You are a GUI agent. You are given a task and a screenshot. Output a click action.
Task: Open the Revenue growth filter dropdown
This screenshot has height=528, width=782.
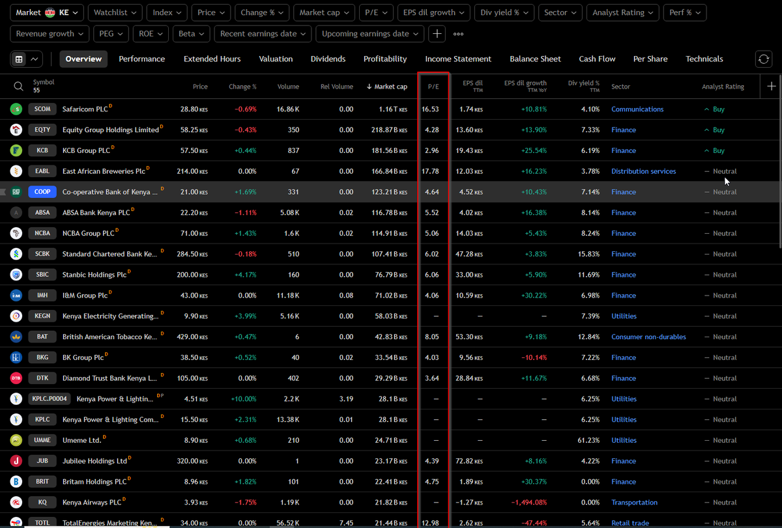pos(50,34)
